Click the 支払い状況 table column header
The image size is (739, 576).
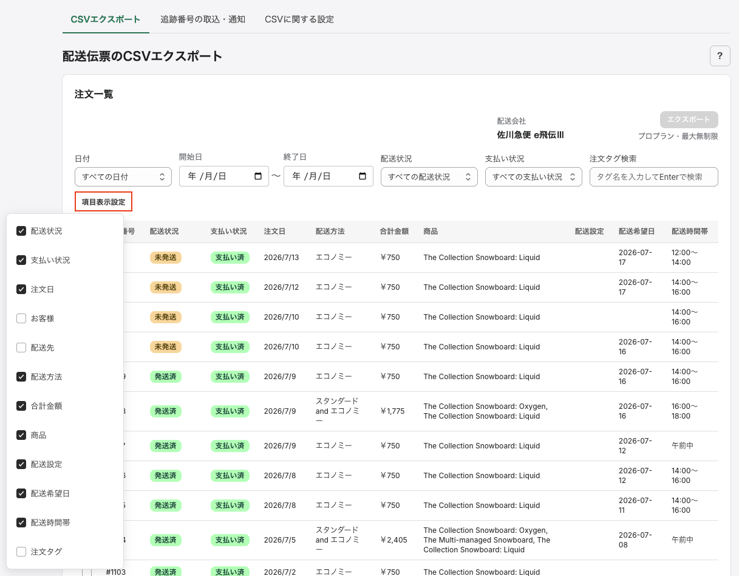pos(229,231)
